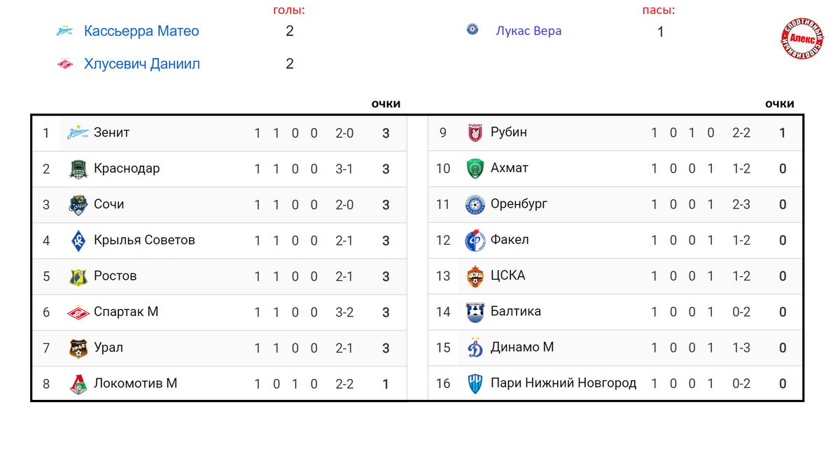The image size is (840, 472).
Task: Click the Факел team name
Action: pyautogui.click(x=510, y=240)
